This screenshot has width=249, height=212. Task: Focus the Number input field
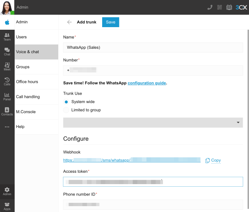[153, 70]
